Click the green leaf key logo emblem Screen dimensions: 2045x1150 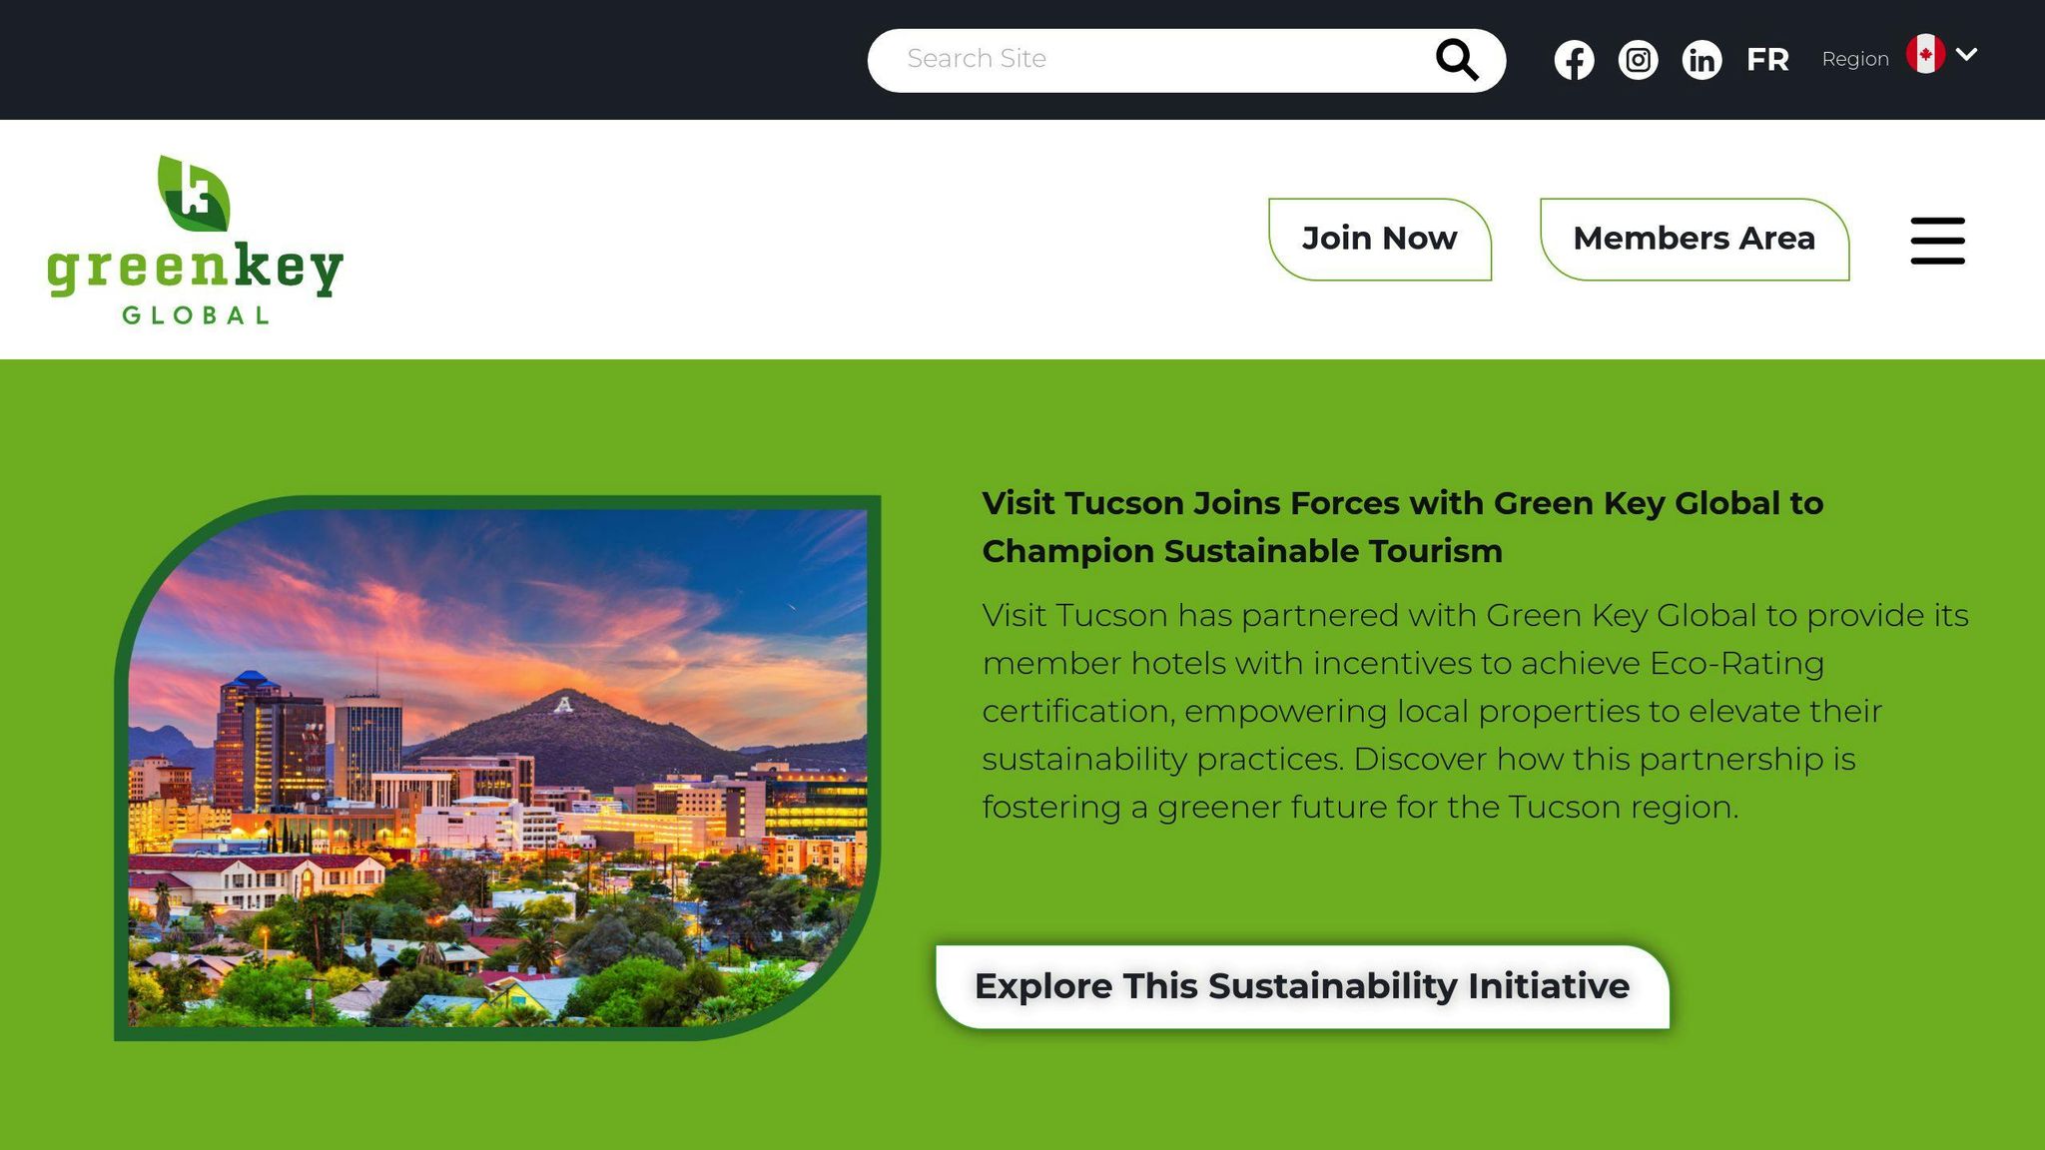coord(194,193)
